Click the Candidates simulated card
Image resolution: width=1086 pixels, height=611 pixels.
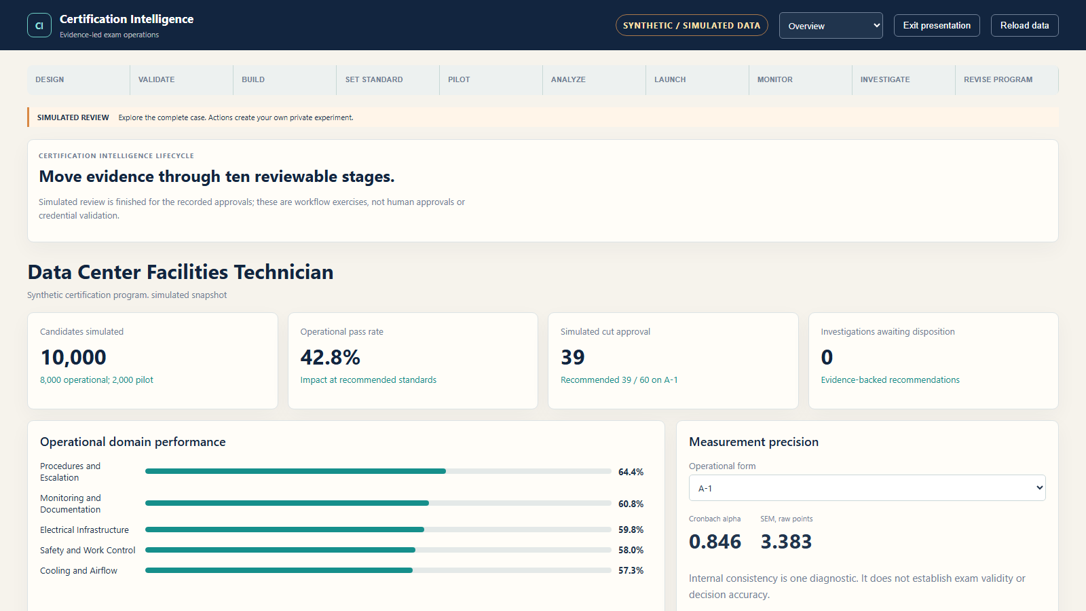coord(153,360)
